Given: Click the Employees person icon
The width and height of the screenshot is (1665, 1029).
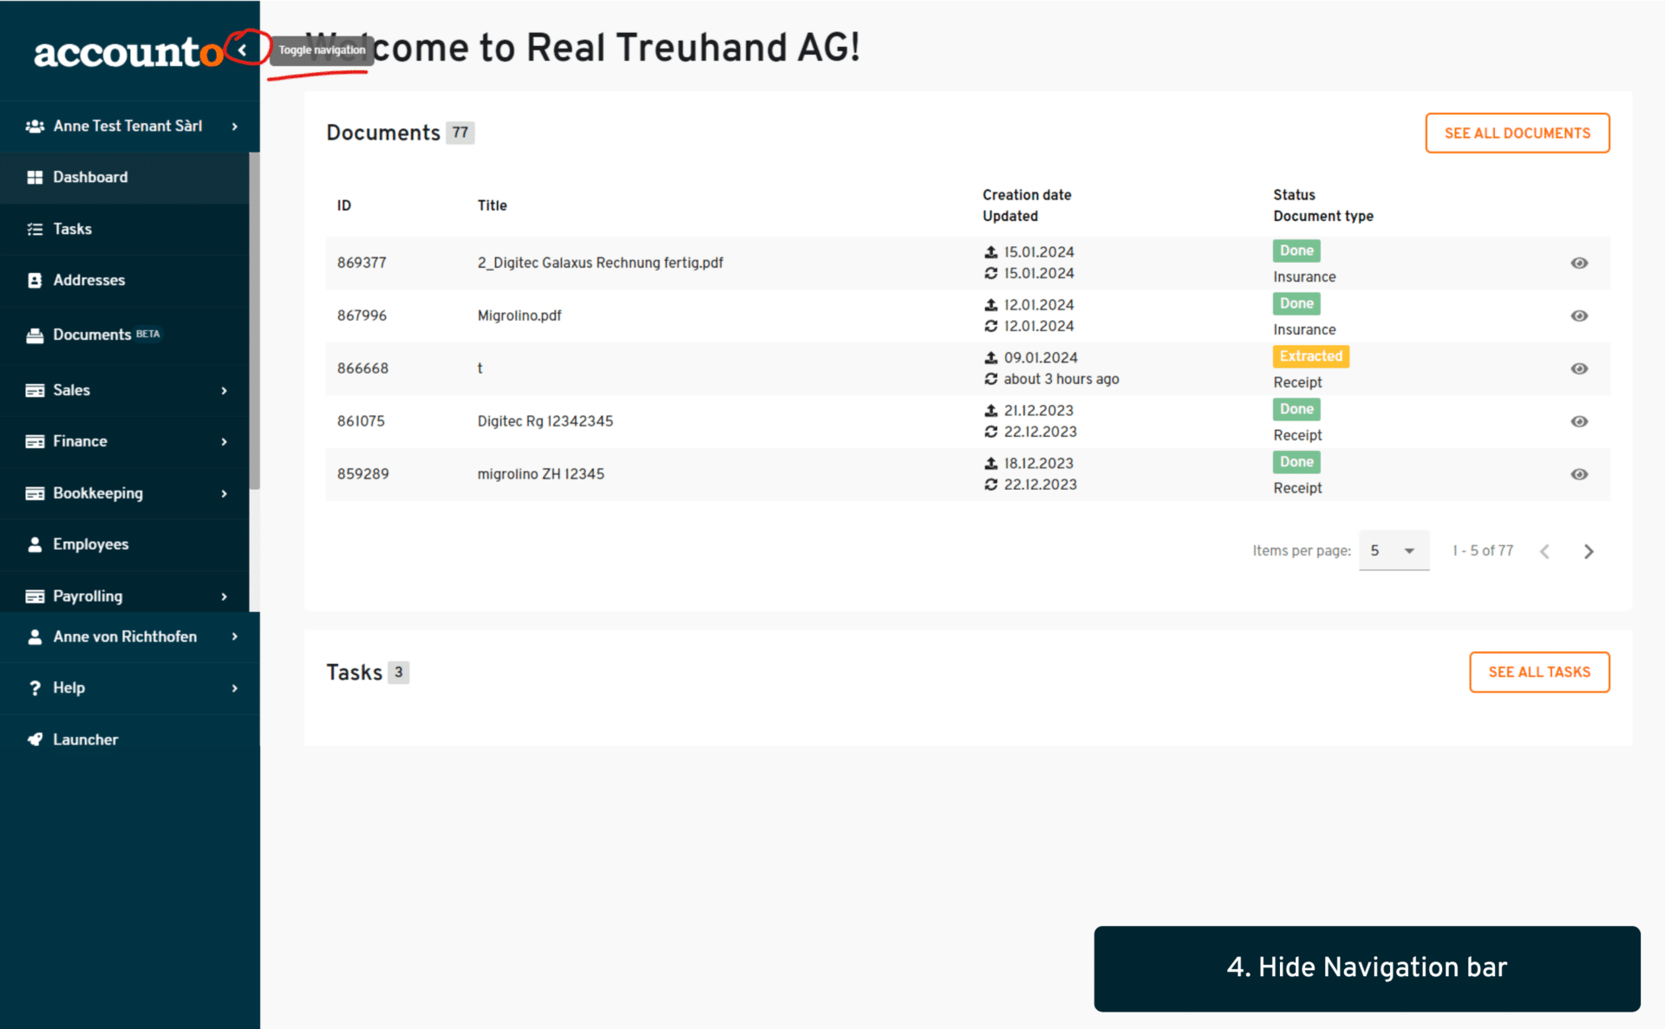Looking at the screenshot, I should (x=35, y=545).
